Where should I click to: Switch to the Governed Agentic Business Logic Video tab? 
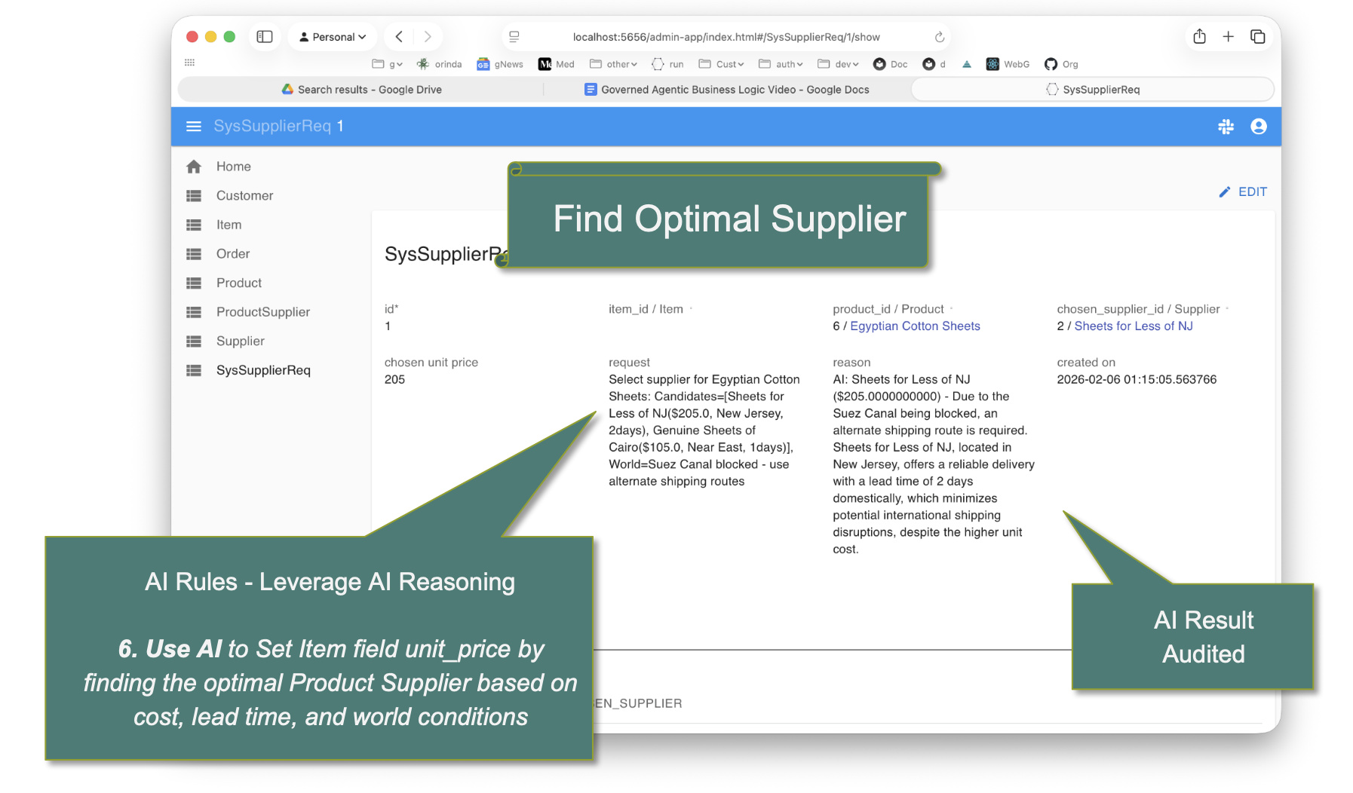[726, 90]
